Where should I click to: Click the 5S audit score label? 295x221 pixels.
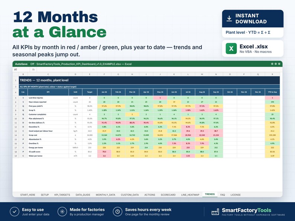coord(35,152)
